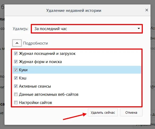Uncheck the Куки checkbox
This screenshot has height=129, width=155.
pyautogui.click(x=16, y=70)
